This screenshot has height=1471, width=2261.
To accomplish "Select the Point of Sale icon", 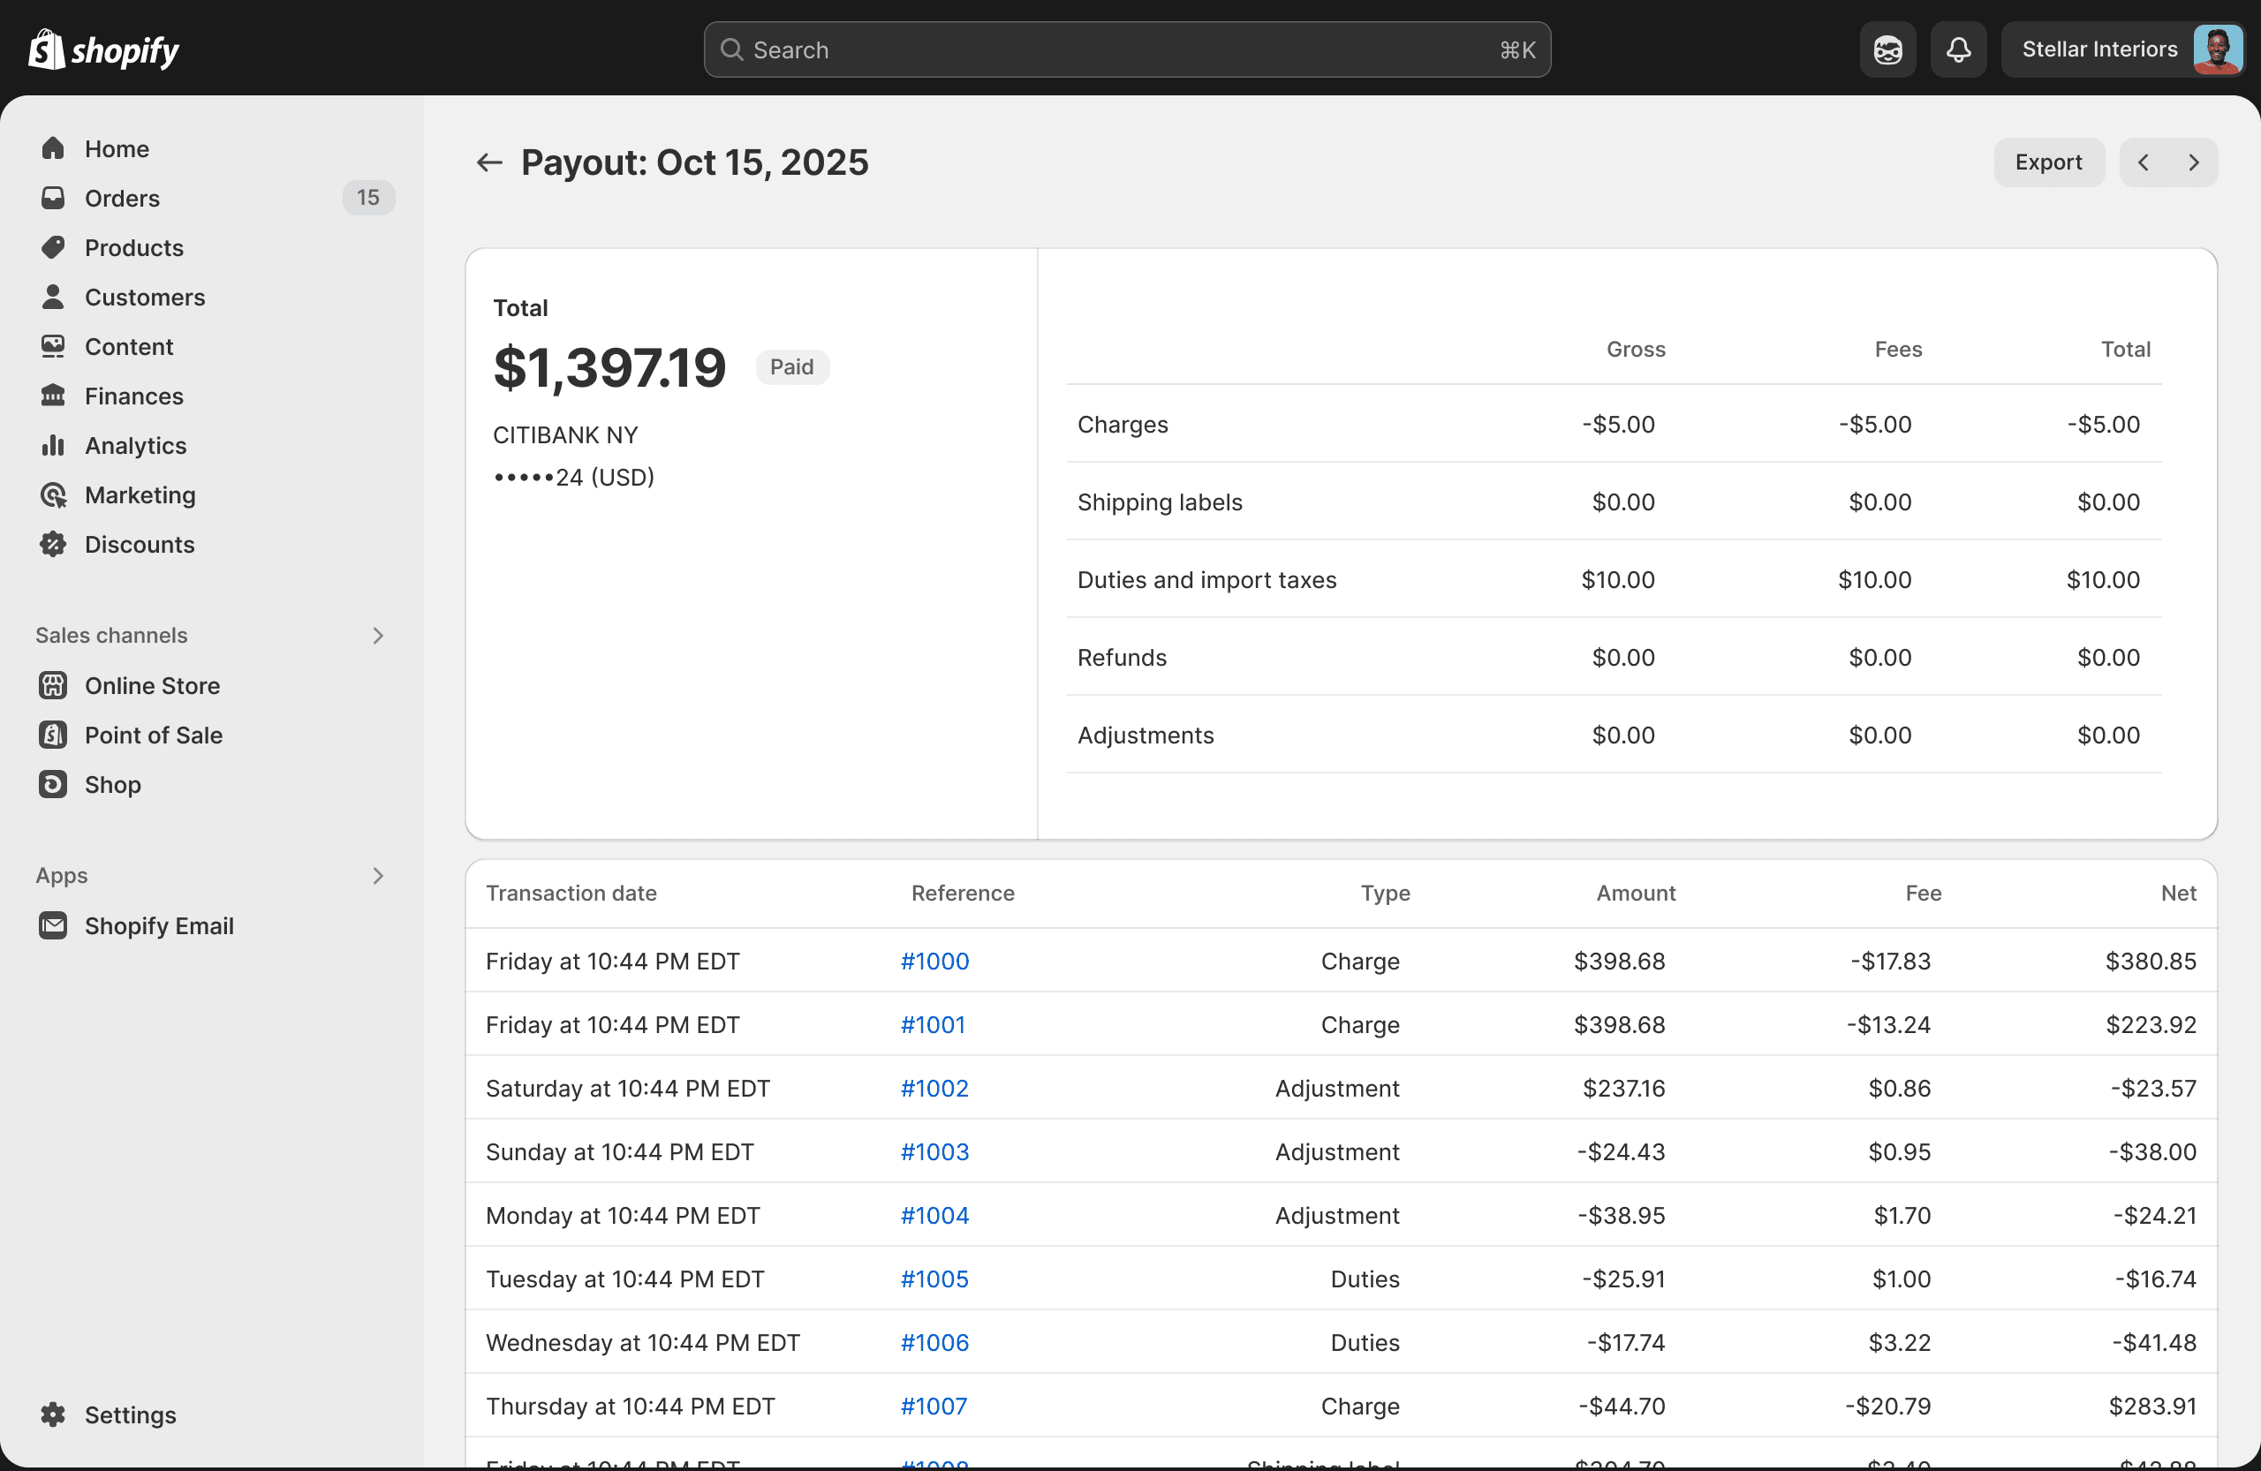I will [53, 734].
